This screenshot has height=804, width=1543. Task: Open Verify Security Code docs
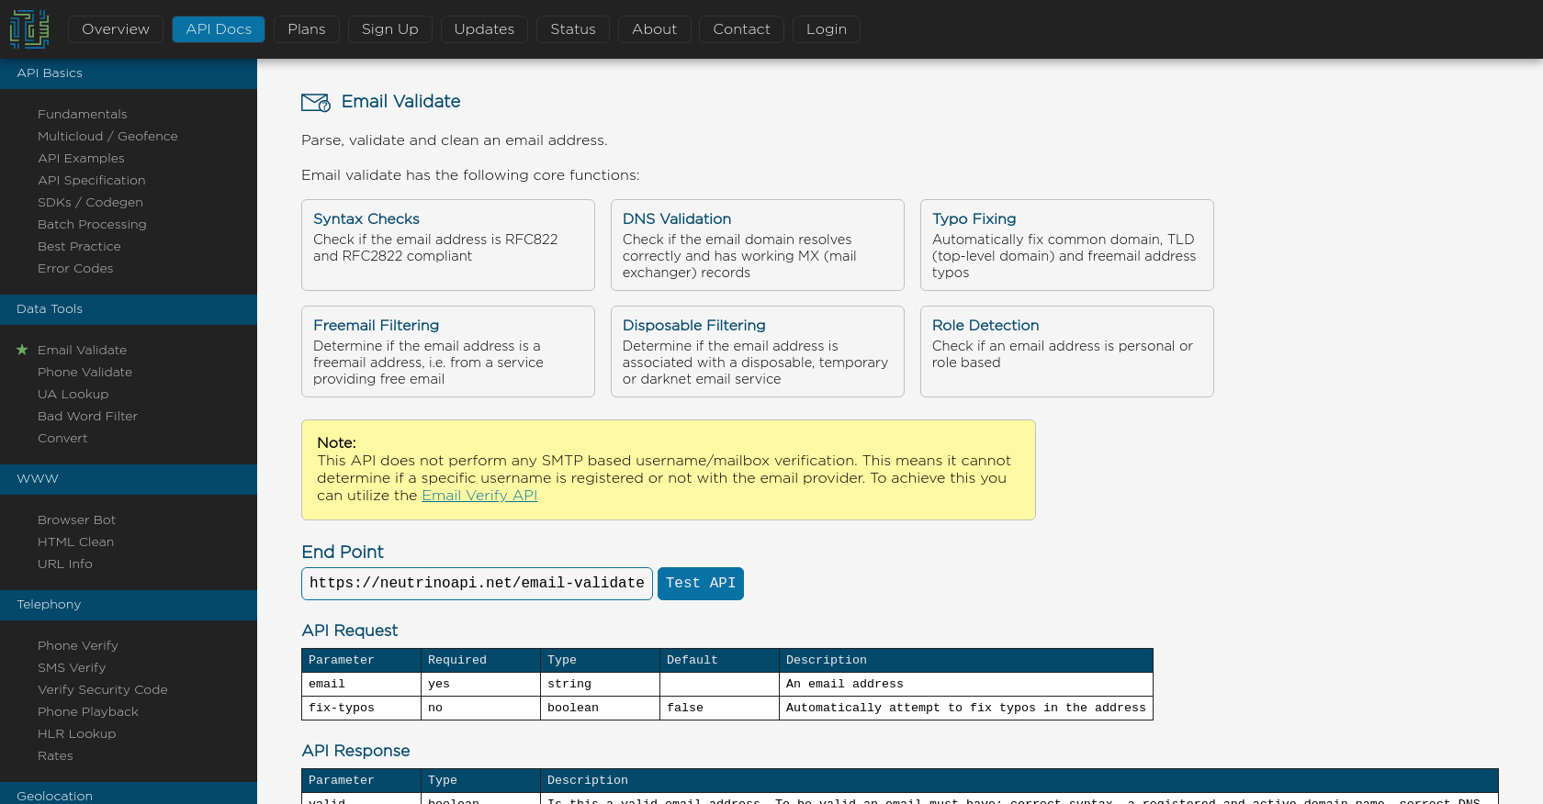click(x=103, y=689)
